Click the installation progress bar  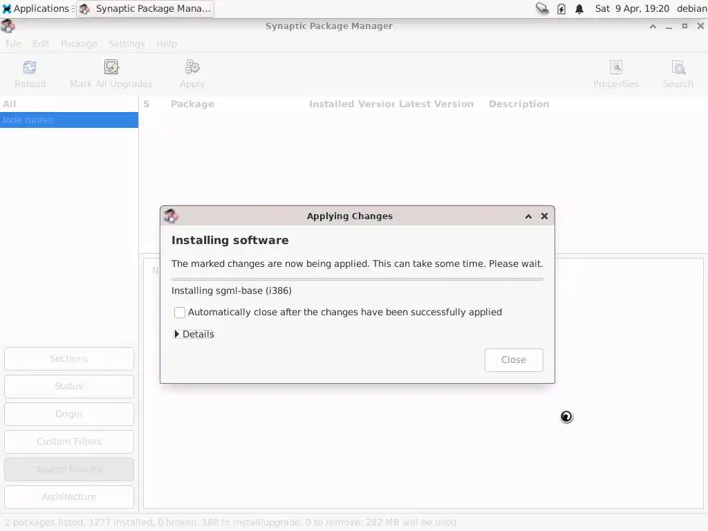[x=357, y=279]
